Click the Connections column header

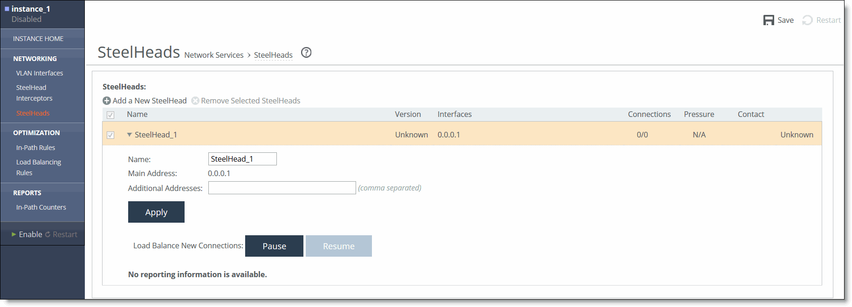click(x=649, y=114)
